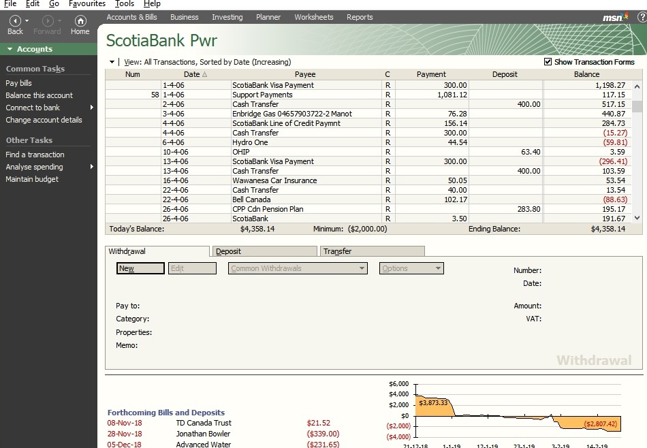The height and width of the screenshot is (448, 647).
Task: Expand the Analyse spending submenu
Action: tap(91, 167)
